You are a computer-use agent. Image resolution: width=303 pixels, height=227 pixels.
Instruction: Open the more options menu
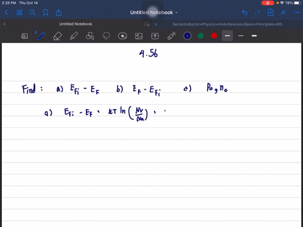[297, 13]
